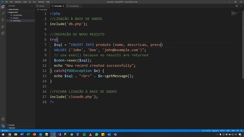The image size is (244, 137).
Task: Click 'closedb.php' string on line 17
Action: (80, 97)
